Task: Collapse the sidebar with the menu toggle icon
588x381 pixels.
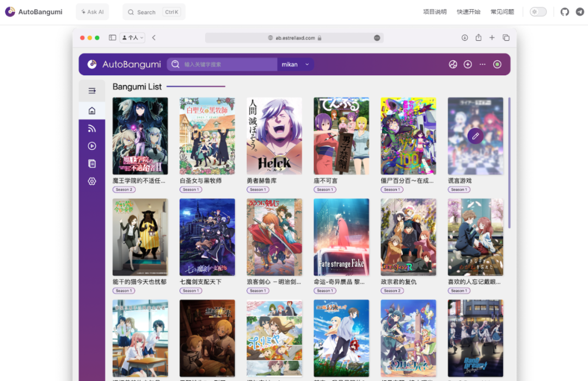Action: (x=92, y=91)
